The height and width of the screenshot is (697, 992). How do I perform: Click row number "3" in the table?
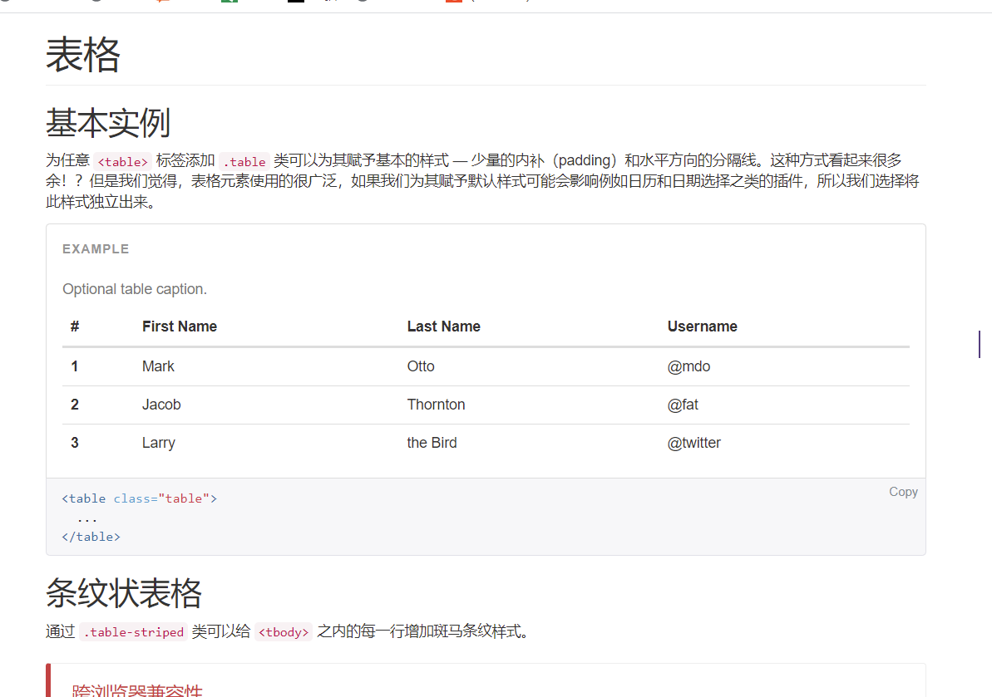75,443
